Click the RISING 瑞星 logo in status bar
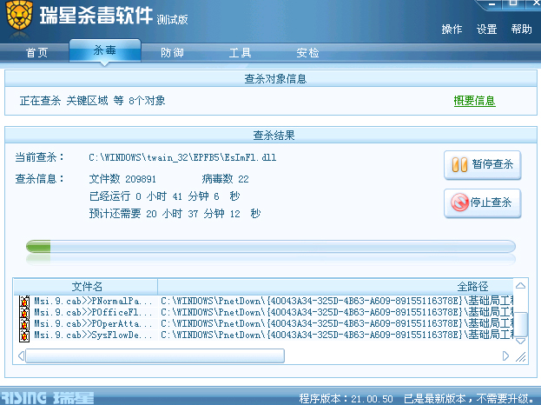 tap(47, 398)
